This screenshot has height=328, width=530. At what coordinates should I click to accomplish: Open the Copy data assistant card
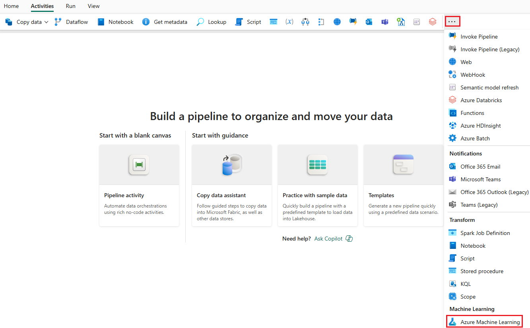point(232,185)
